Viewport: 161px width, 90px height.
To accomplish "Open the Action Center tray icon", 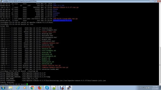I will [x=143, y=88].
